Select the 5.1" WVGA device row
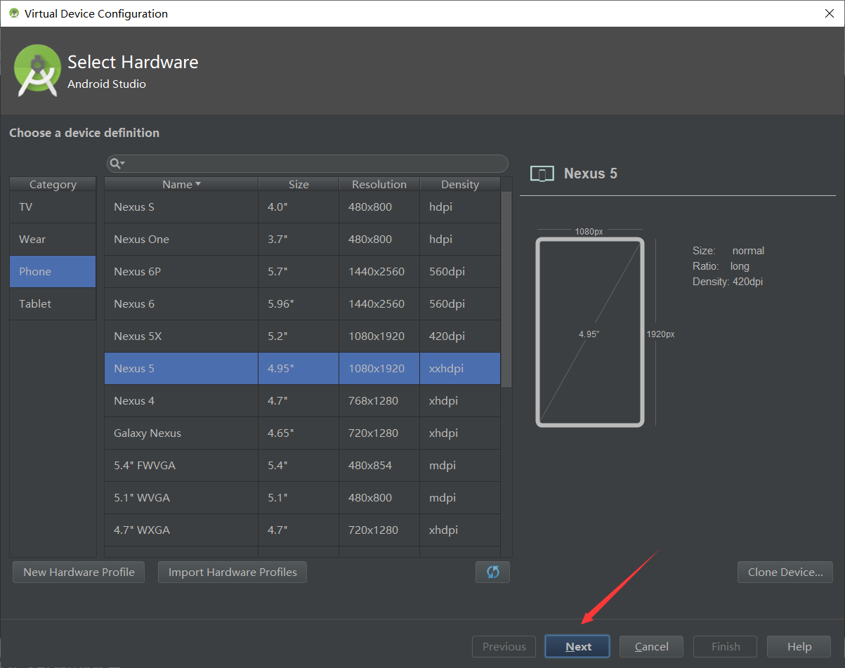The image size is (845, 668). (303, 498)
